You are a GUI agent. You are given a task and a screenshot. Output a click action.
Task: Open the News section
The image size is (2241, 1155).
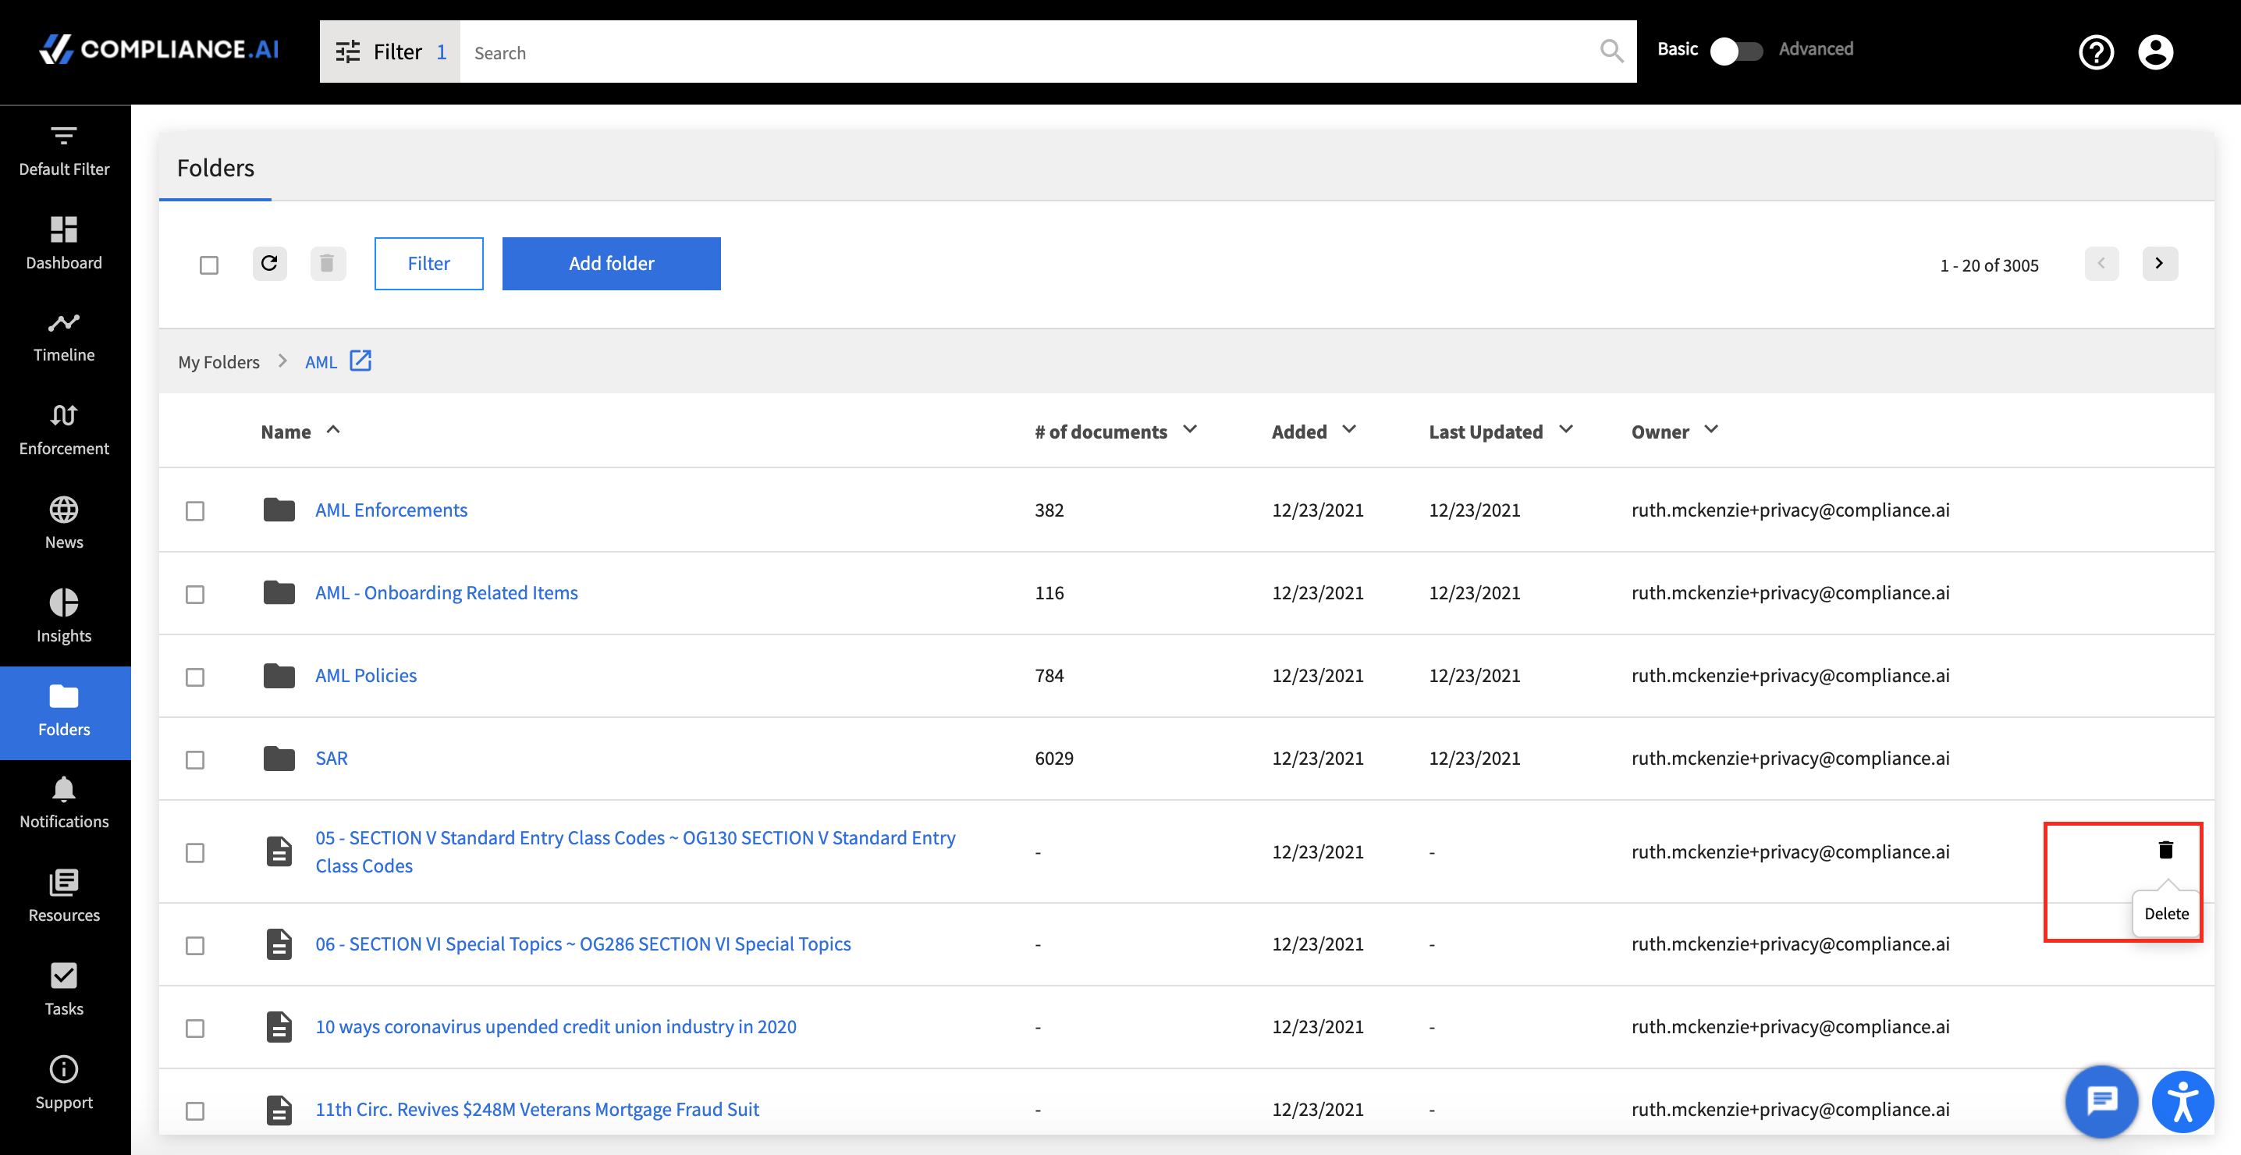[x=65, y=525]
